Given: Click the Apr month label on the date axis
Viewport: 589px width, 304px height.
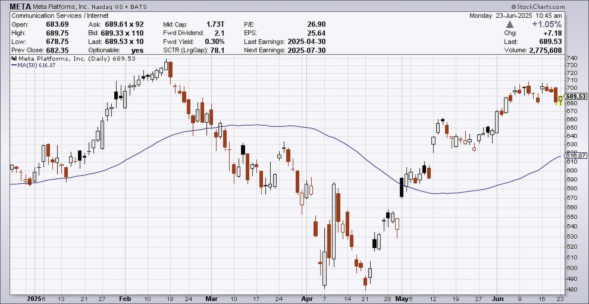Looking at the screenshot, I should pos(307,299).
